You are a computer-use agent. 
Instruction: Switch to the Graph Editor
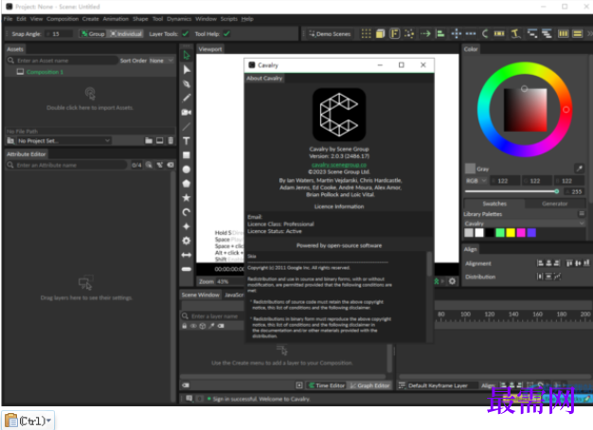(369, 385)
